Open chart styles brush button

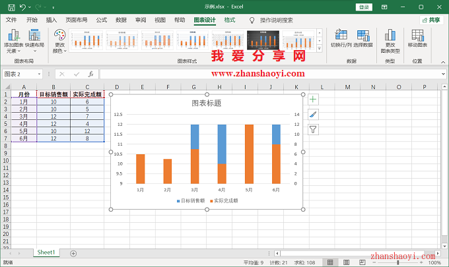click(x=313, y=114)
